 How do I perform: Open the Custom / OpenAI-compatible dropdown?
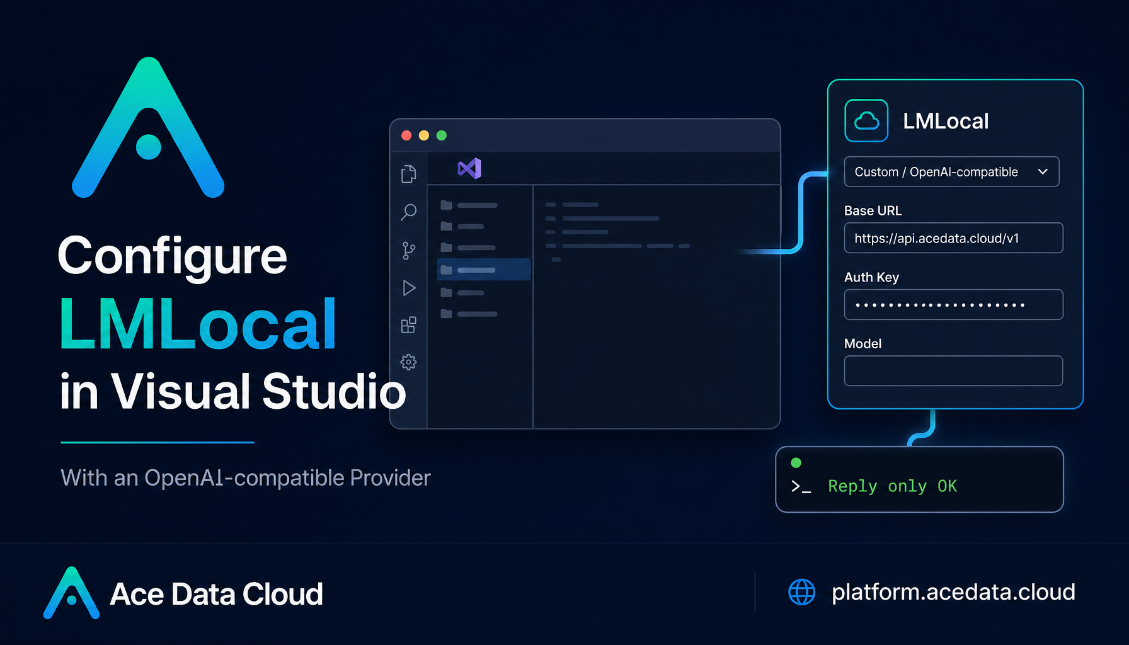click(x=951, y=172)
